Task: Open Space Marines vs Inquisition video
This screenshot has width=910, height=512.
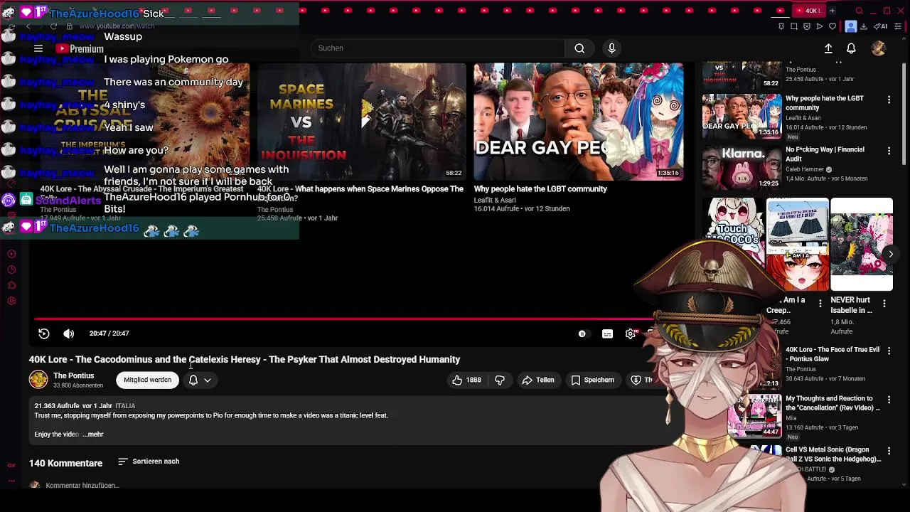Action: click(361, 122)
